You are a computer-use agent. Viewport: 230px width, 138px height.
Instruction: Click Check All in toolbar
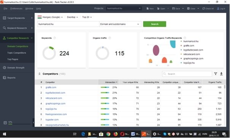pyautogui.click(x=208, y=8)
